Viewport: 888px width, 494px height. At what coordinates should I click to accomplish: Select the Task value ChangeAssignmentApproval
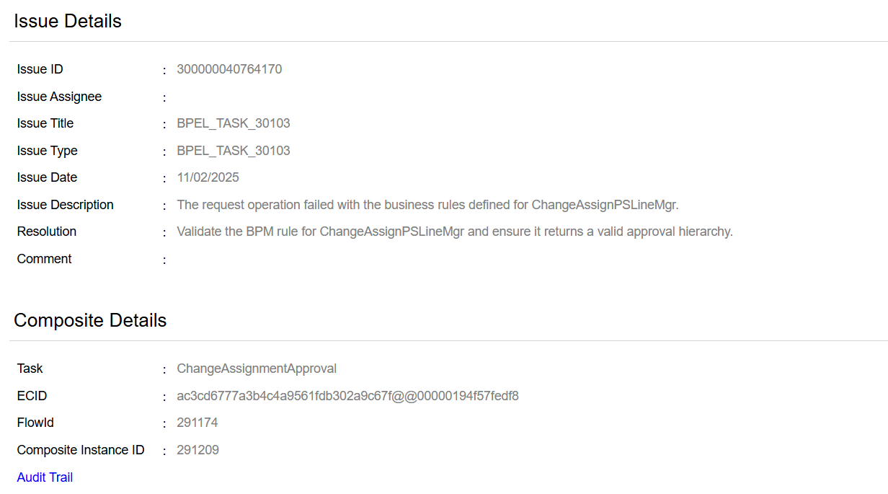257,368
